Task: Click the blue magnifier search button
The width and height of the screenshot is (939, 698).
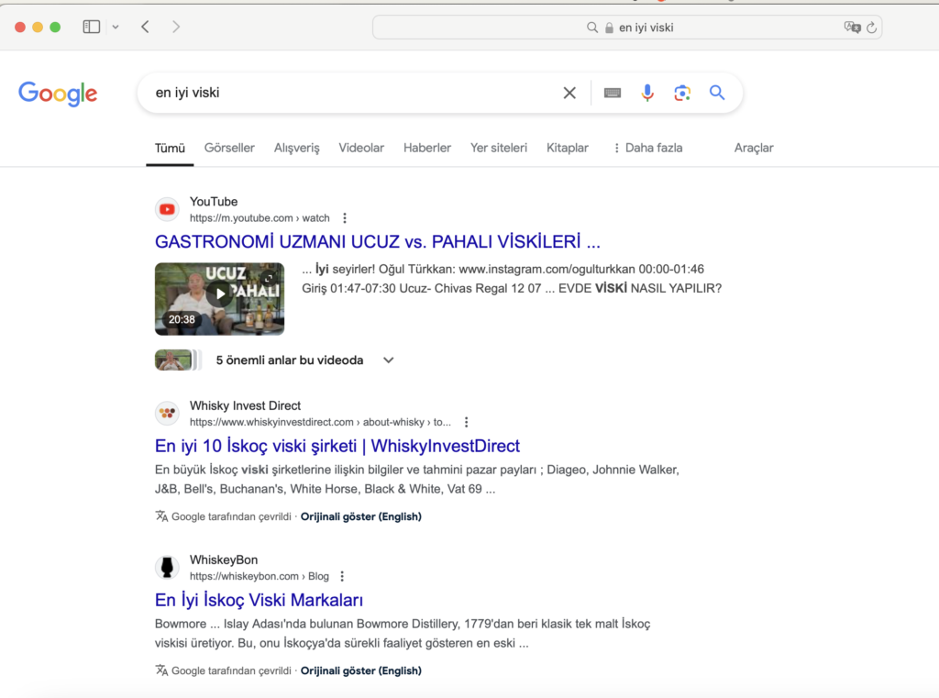Action: point(717,93)
